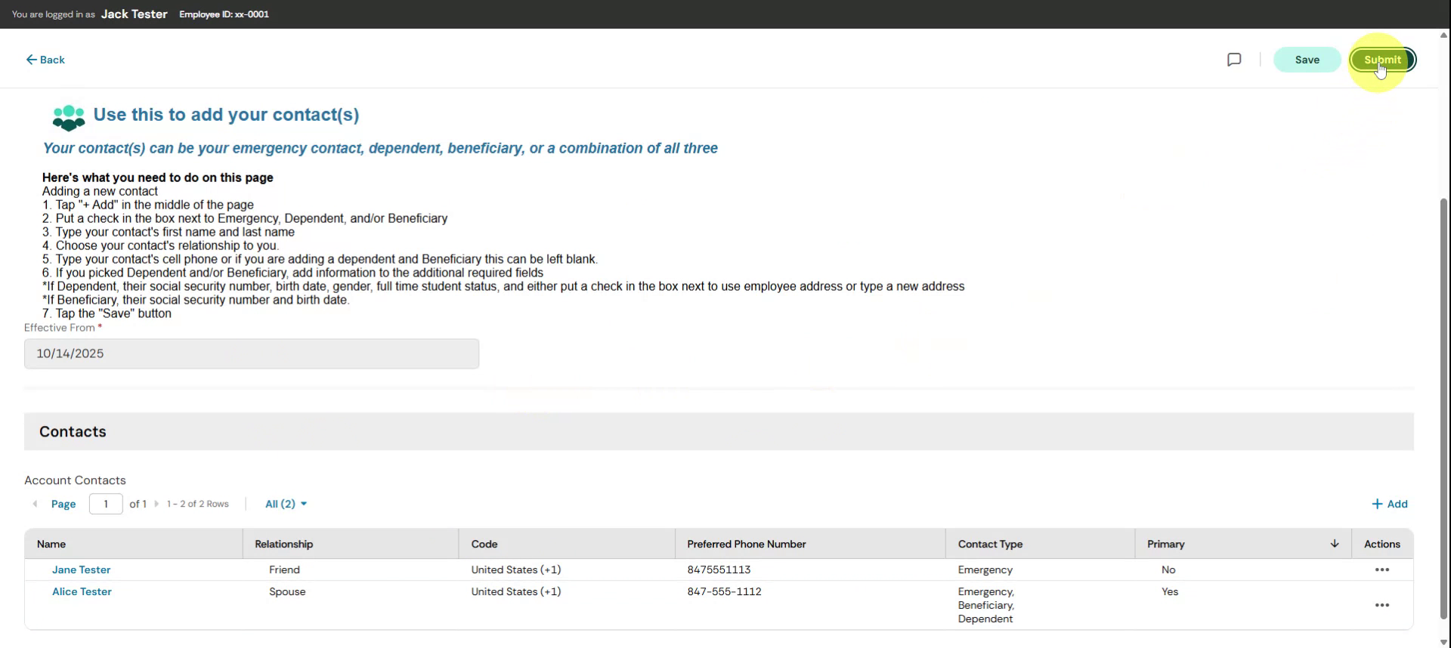Click the Effective From date field
Image resolution: width=1451 pixels, height=648 pixels.
point(252,353)
